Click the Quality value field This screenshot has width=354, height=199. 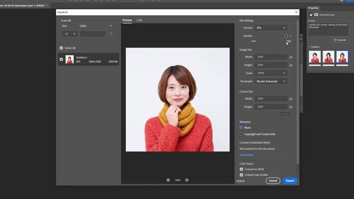[290, 36]
